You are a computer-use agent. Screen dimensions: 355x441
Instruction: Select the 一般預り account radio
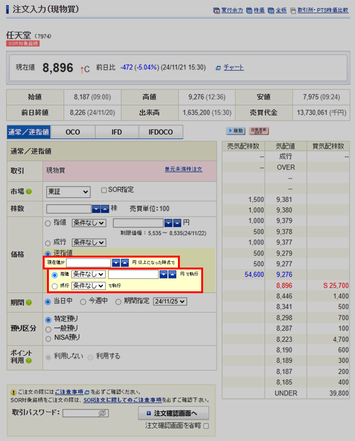click(48, 329)
